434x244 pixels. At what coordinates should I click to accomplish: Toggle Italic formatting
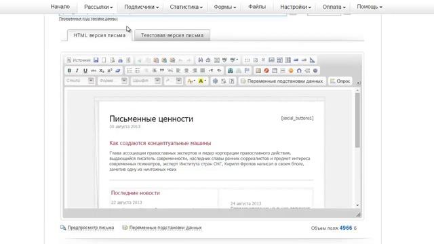click(77, 70)
